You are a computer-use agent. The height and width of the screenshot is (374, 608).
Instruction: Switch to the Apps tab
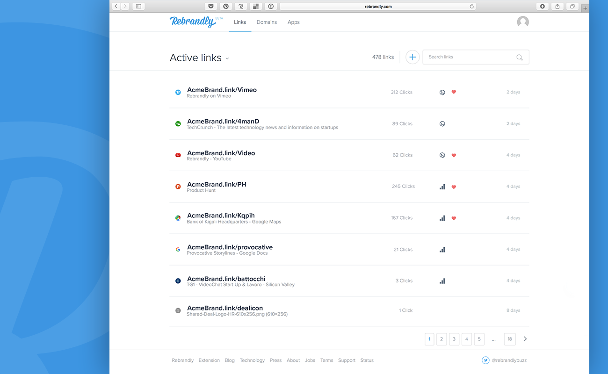pyautogui.click(x=294, y=22)
